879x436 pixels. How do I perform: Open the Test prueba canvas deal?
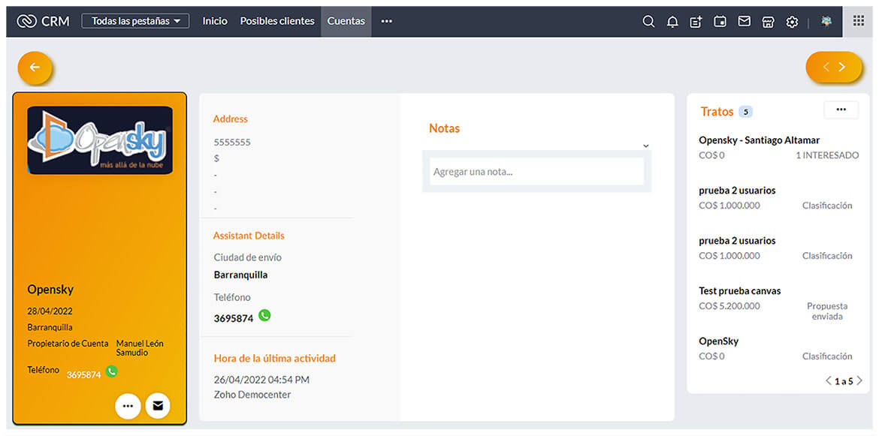[x=740, y=291]
